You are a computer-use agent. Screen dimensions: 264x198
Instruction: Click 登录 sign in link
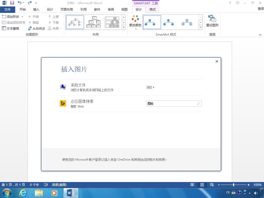point(261,9)
